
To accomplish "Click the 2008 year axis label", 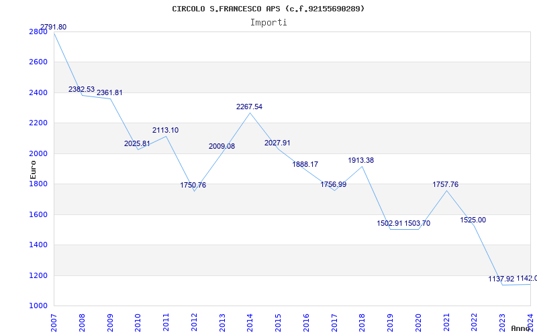I will click(82, 323).
